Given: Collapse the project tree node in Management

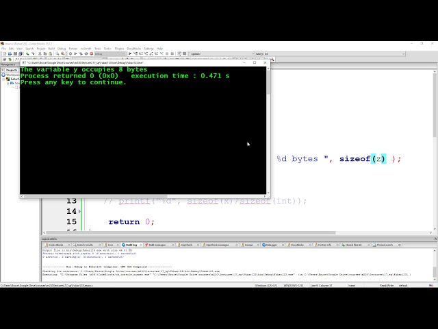Looking at the screenshot, I should coord(4,80).
